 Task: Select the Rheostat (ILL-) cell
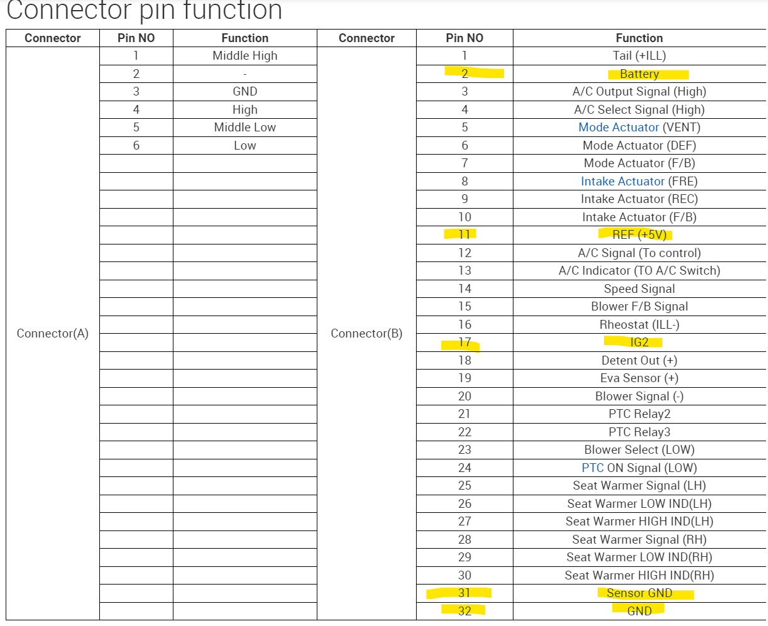[x=639, y=325]
